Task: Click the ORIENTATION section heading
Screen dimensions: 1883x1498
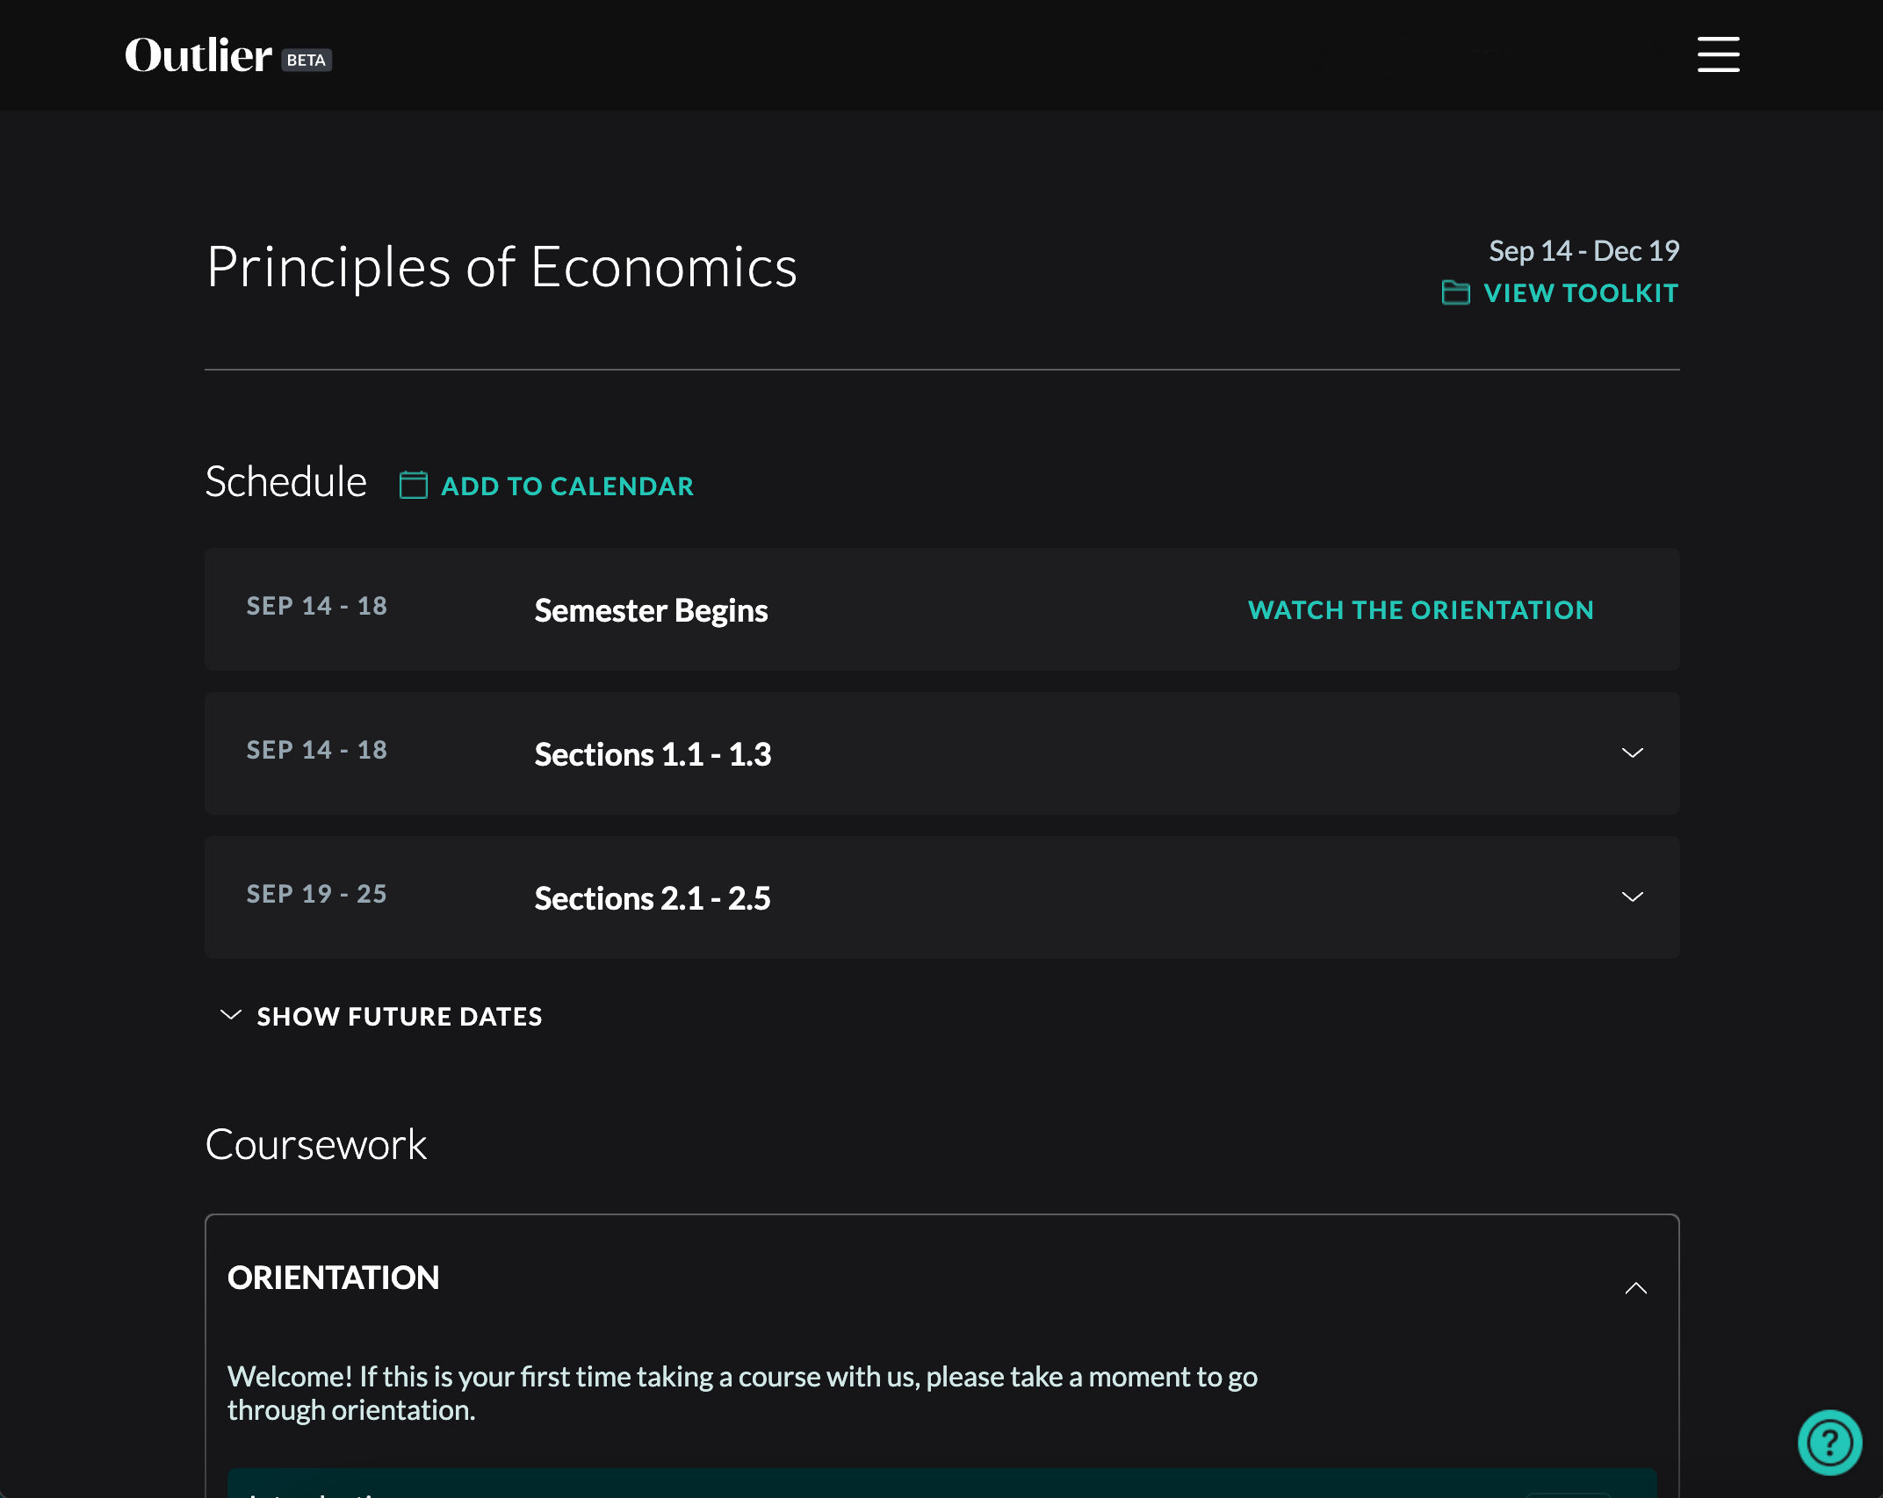Action: [x=333, y=1278]
